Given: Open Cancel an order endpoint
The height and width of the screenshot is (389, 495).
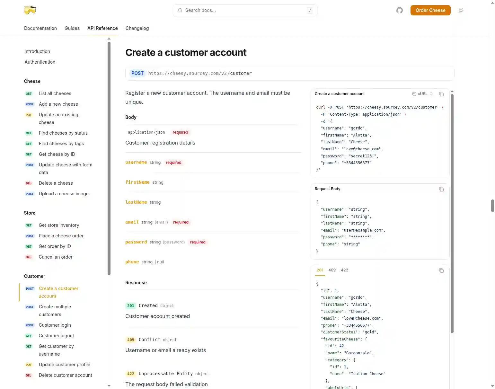Looking at the screenshot, I should tap(56, 257).
